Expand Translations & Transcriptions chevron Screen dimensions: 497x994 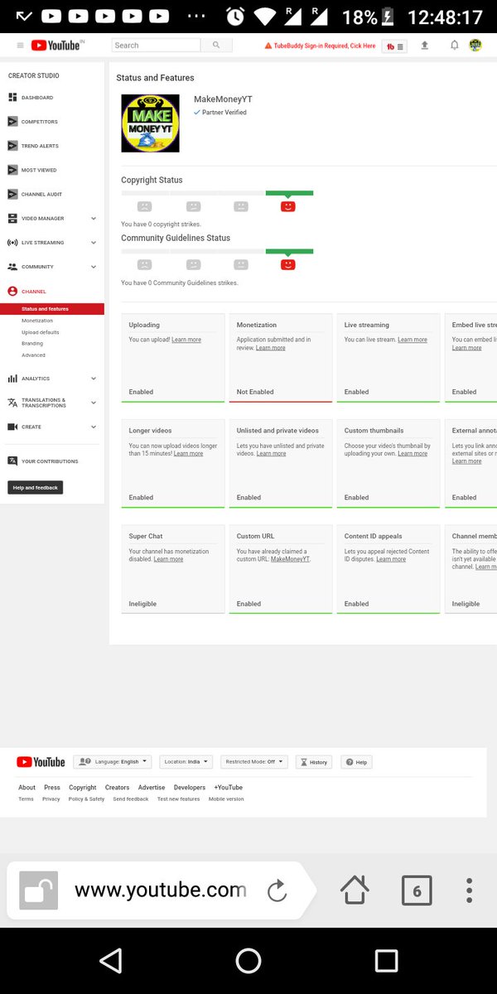coord(93,403)
